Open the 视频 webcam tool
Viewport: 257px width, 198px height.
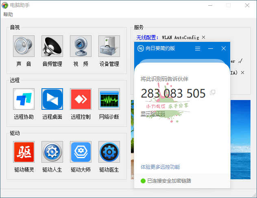[x=81, y=46]
